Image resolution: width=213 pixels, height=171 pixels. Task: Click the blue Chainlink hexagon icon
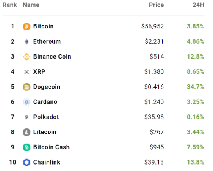coord(27,162)
